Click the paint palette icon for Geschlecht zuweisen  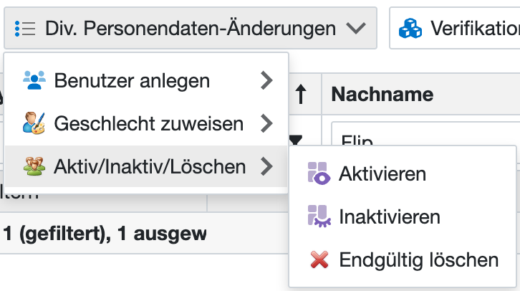pos(34,124)
